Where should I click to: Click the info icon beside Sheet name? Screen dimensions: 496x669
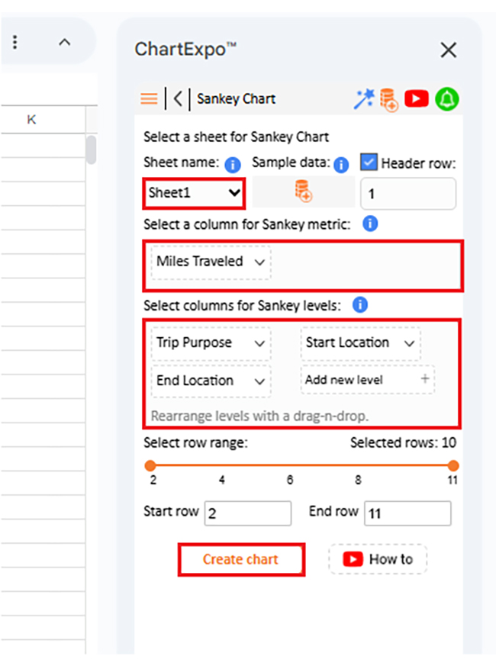[233, 164]
